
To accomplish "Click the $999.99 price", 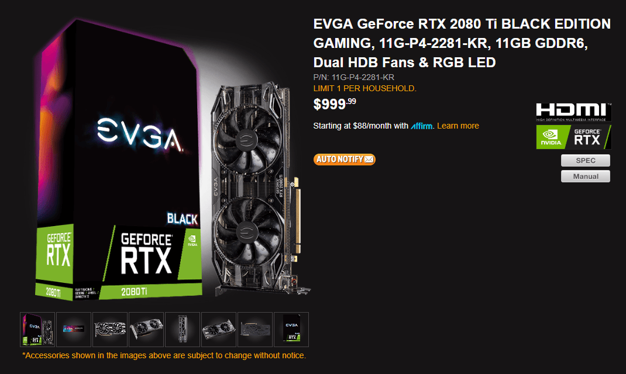I will point(335,103).
